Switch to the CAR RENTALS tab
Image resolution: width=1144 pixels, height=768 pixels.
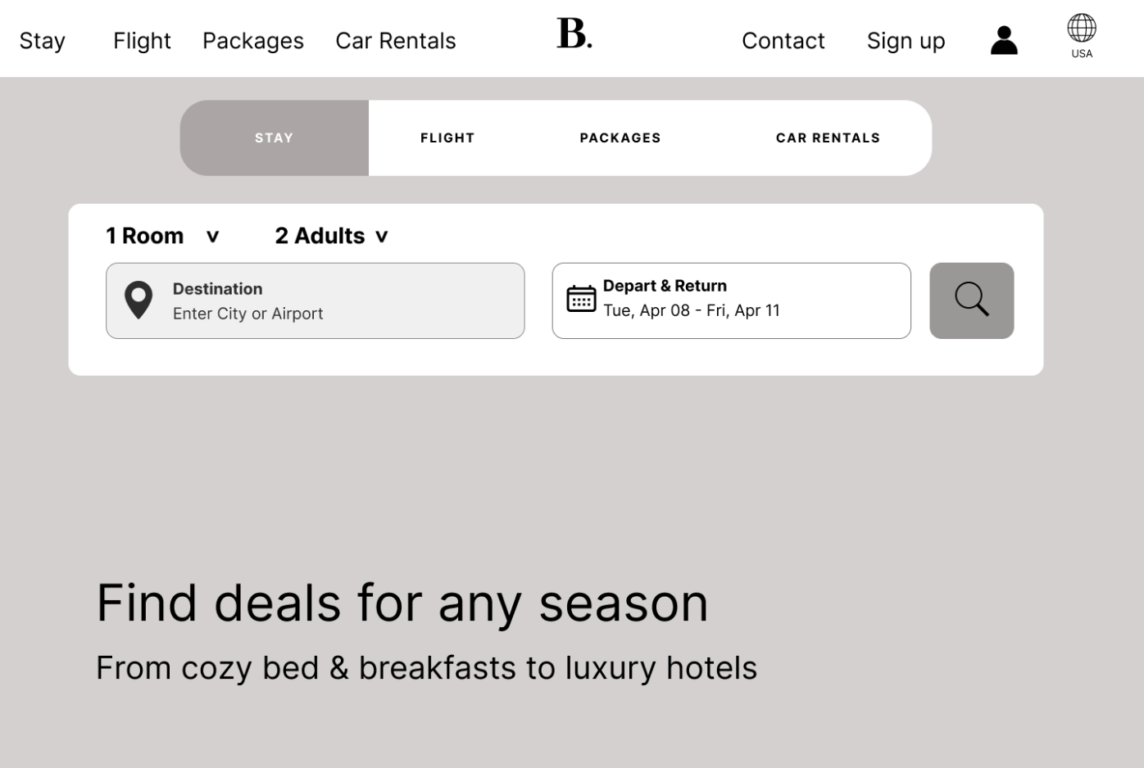[x=828, y=138]
